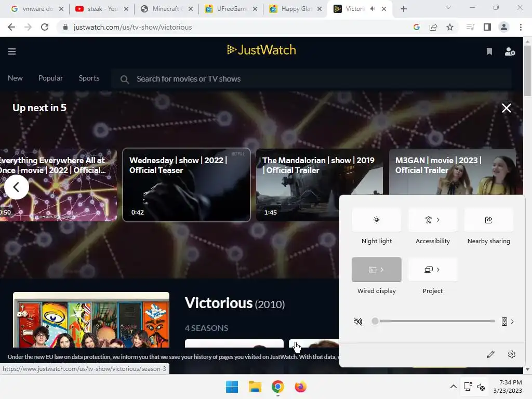
Task: Share this page from address bar
Action: coord(433,27)
